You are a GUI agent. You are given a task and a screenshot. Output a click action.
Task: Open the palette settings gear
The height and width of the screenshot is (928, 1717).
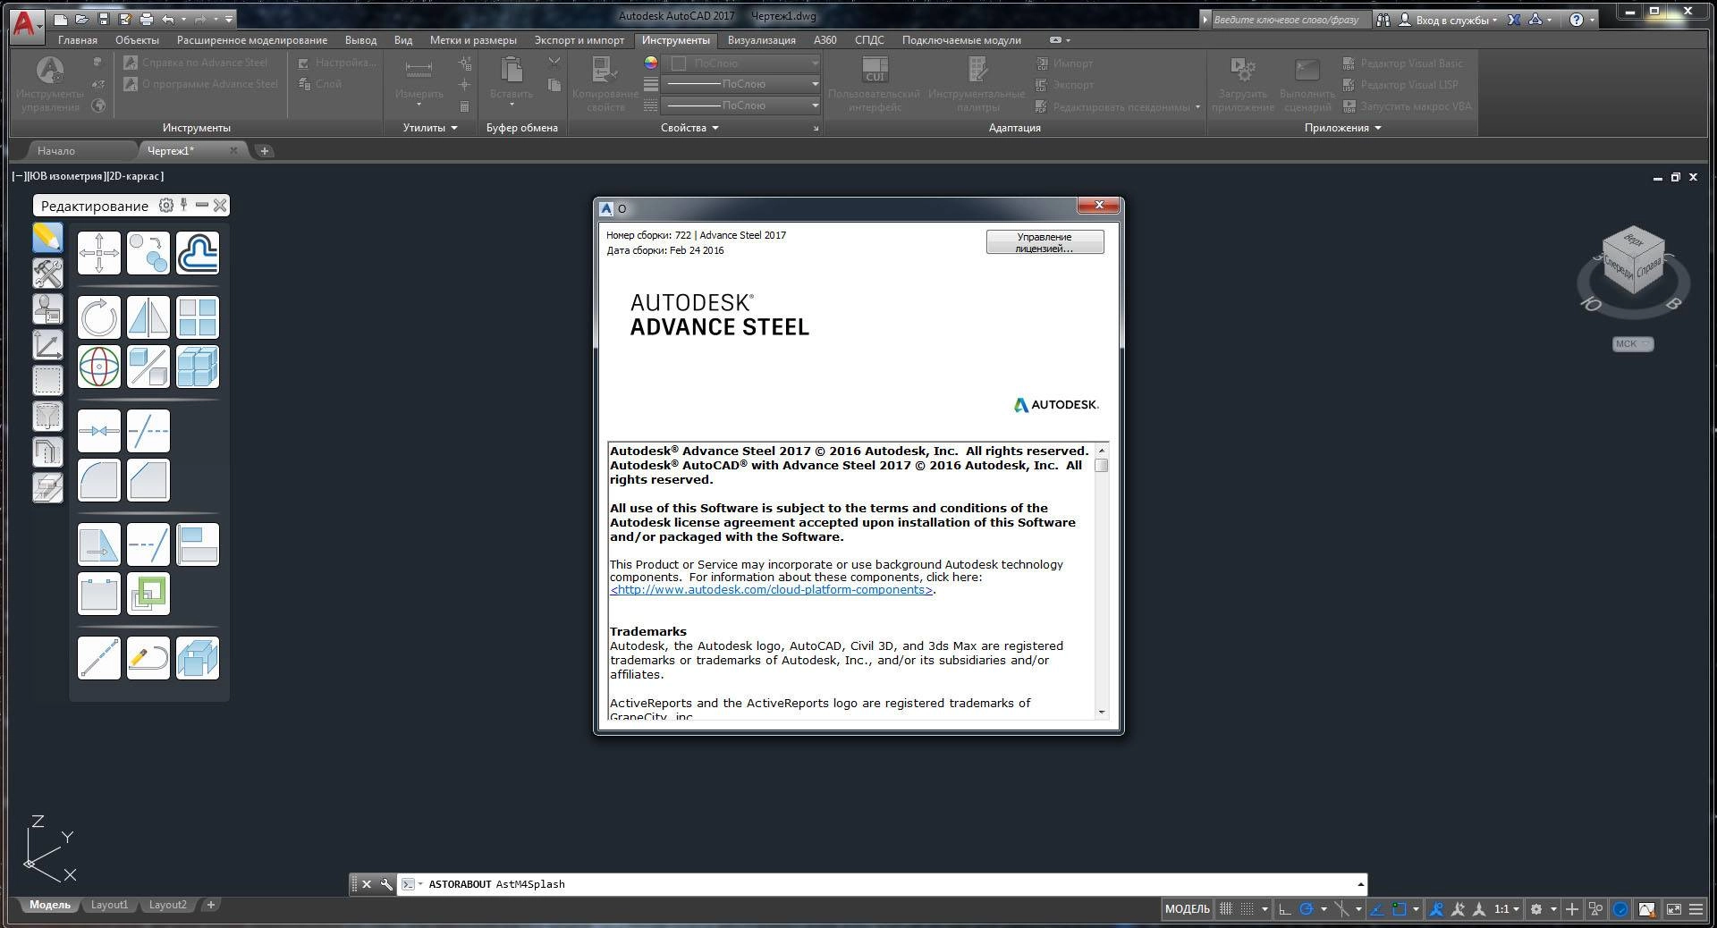click(165, 206)
